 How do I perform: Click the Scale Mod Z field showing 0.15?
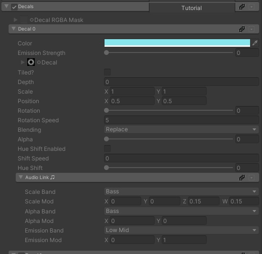point(204,201)
